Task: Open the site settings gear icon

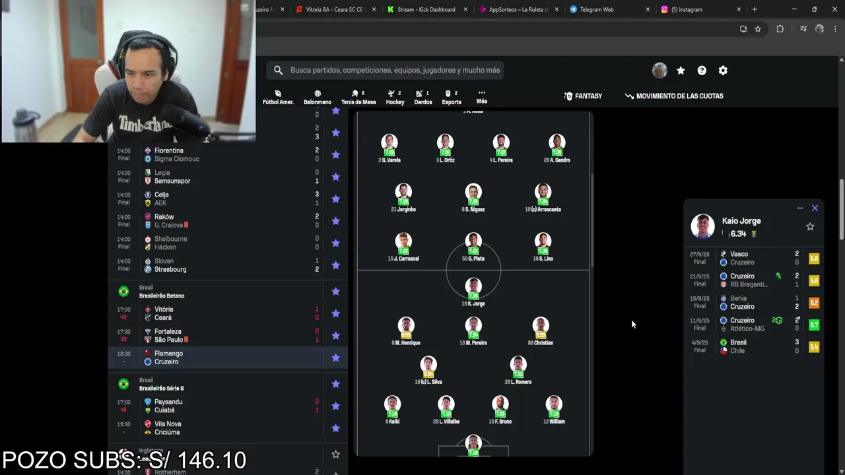Action: tap(723, 71)
